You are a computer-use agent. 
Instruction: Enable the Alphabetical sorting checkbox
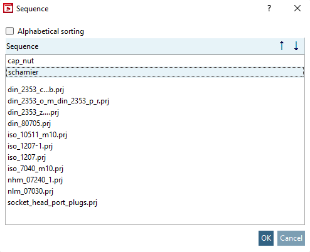[x=9, y=31]
